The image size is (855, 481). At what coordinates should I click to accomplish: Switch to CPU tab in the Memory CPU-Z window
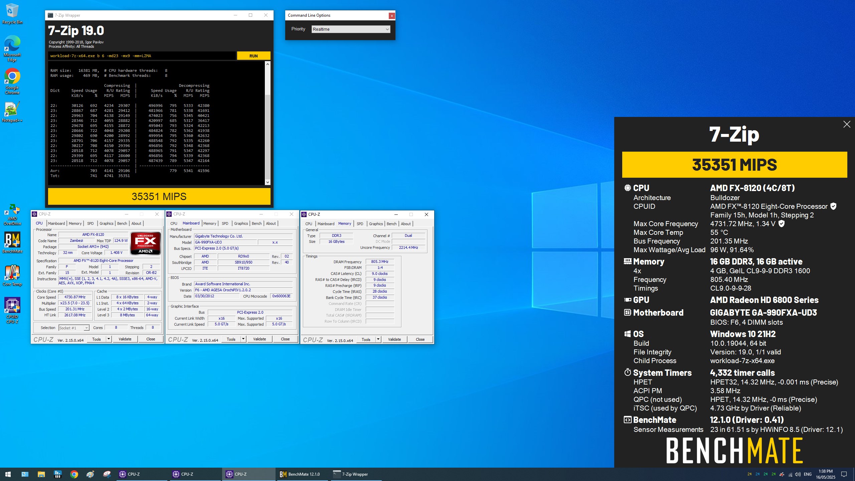point(309,224)
